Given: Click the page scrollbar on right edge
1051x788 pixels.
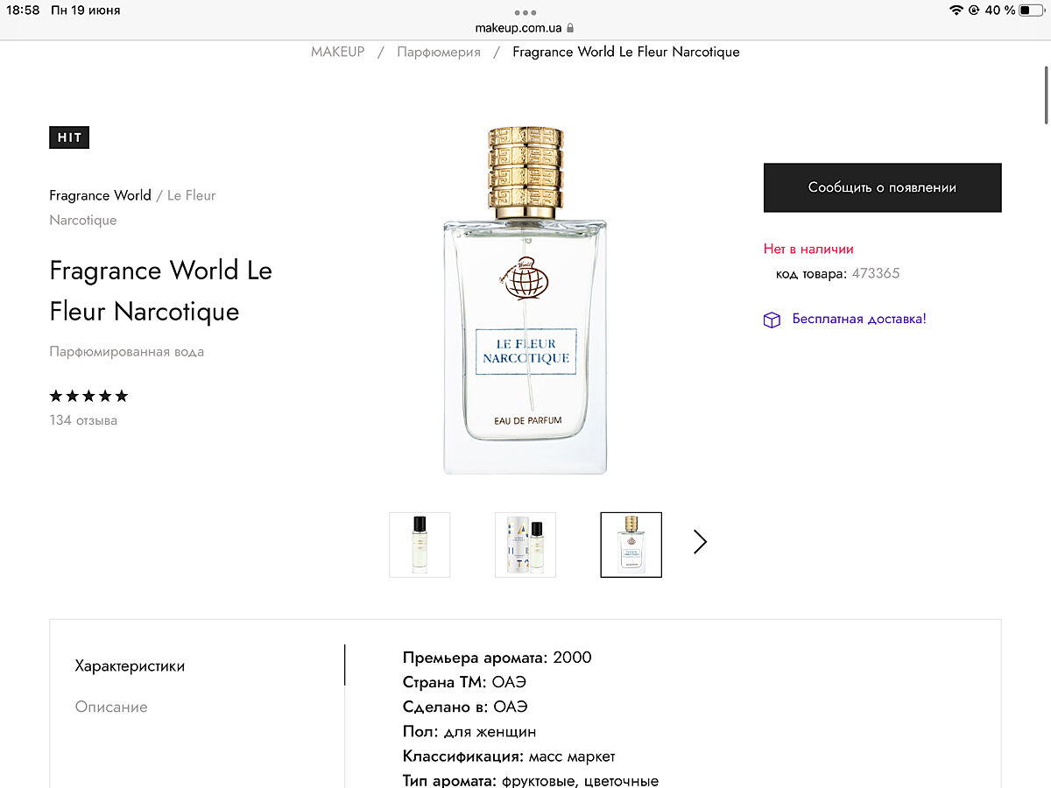Looking at the screenshot, I should pos(1046,96).
